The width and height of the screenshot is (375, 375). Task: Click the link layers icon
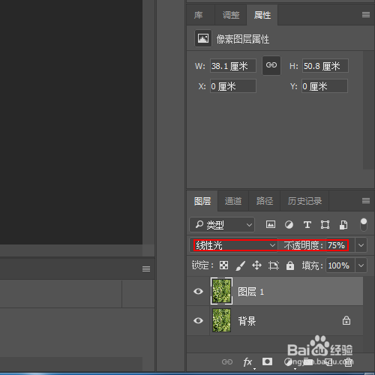pos(227,361)
